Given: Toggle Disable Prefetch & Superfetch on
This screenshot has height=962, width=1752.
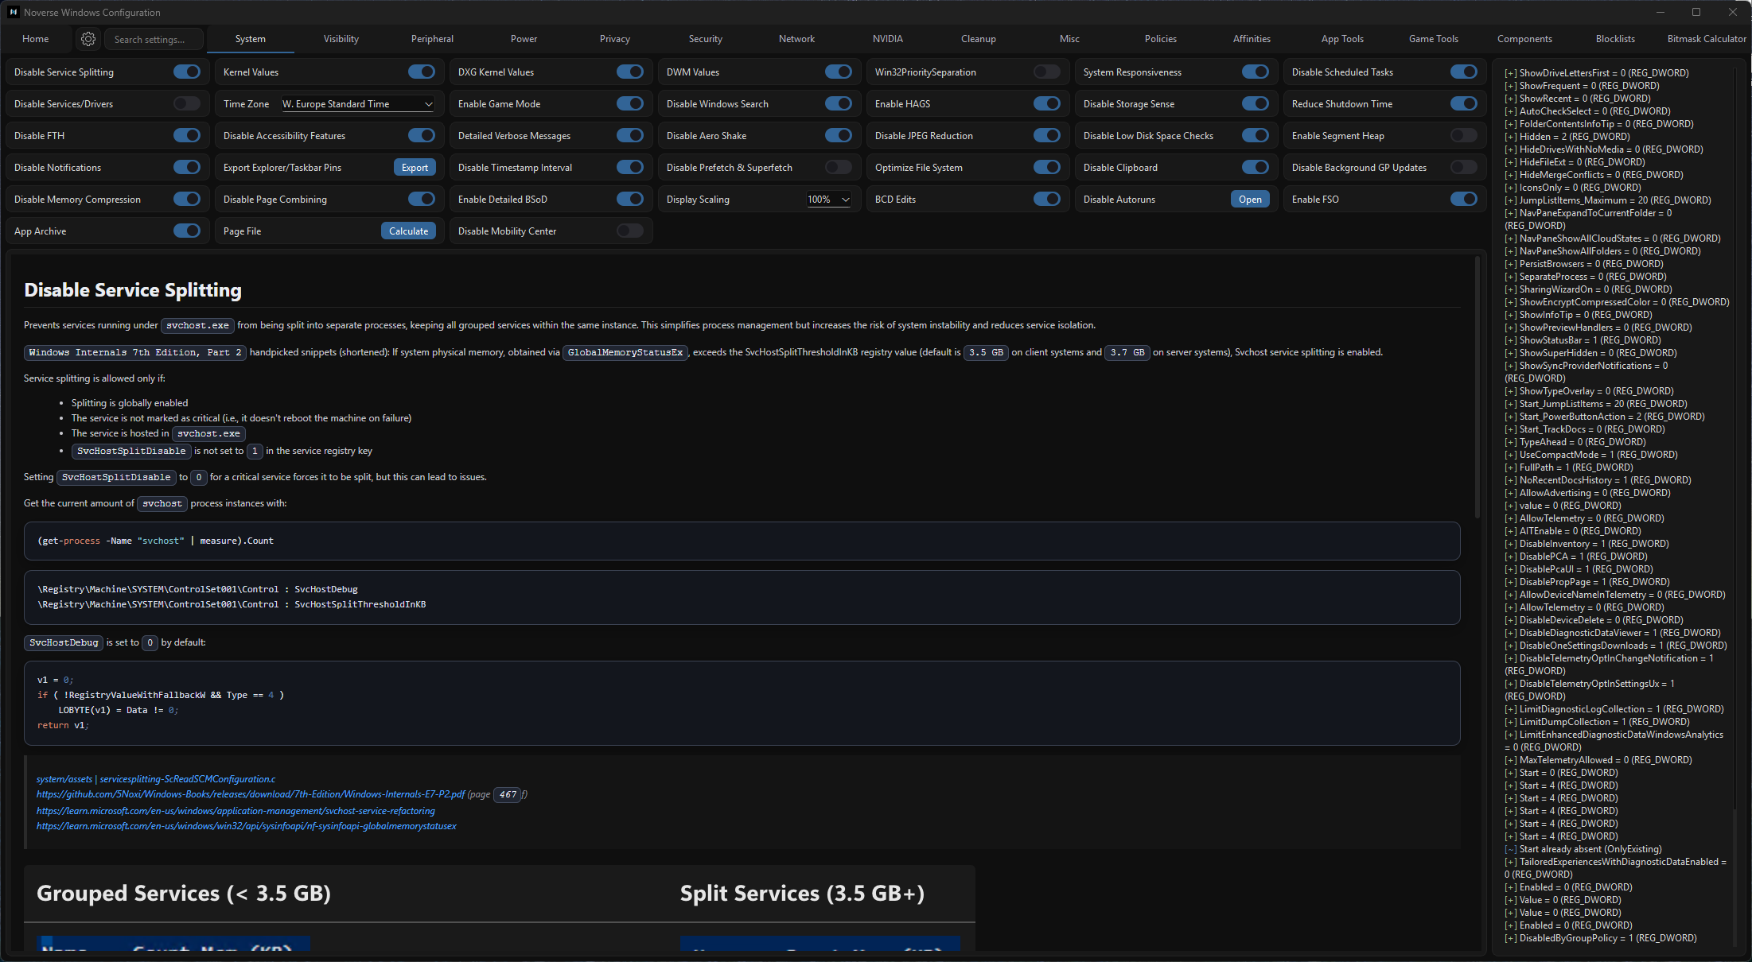Looking at the screenshot, I should coord(838,168).
